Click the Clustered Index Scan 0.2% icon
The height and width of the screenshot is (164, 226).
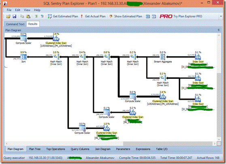click(133, 112)
